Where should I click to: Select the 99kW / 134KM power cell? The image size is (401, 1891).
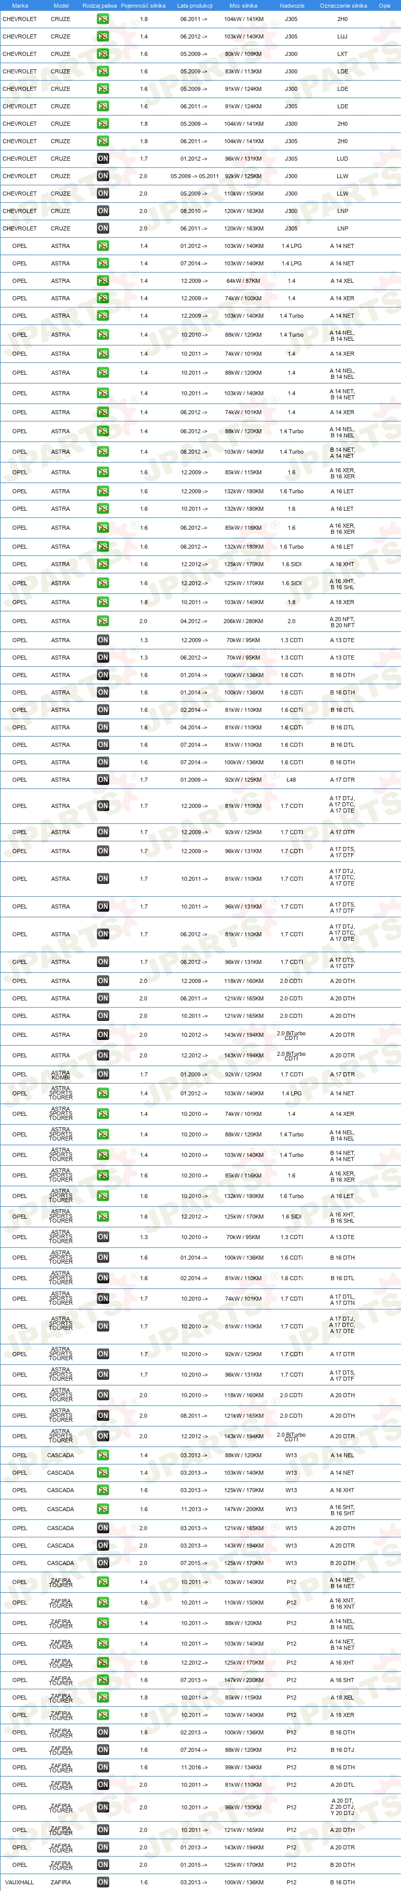pyautogui.click(x=244, y=1767)
